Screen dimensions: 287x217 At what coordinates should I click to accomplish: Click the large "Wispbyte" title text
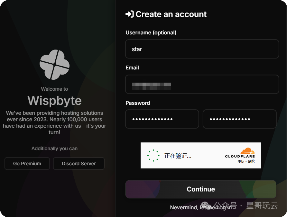(x=54, y=101)
